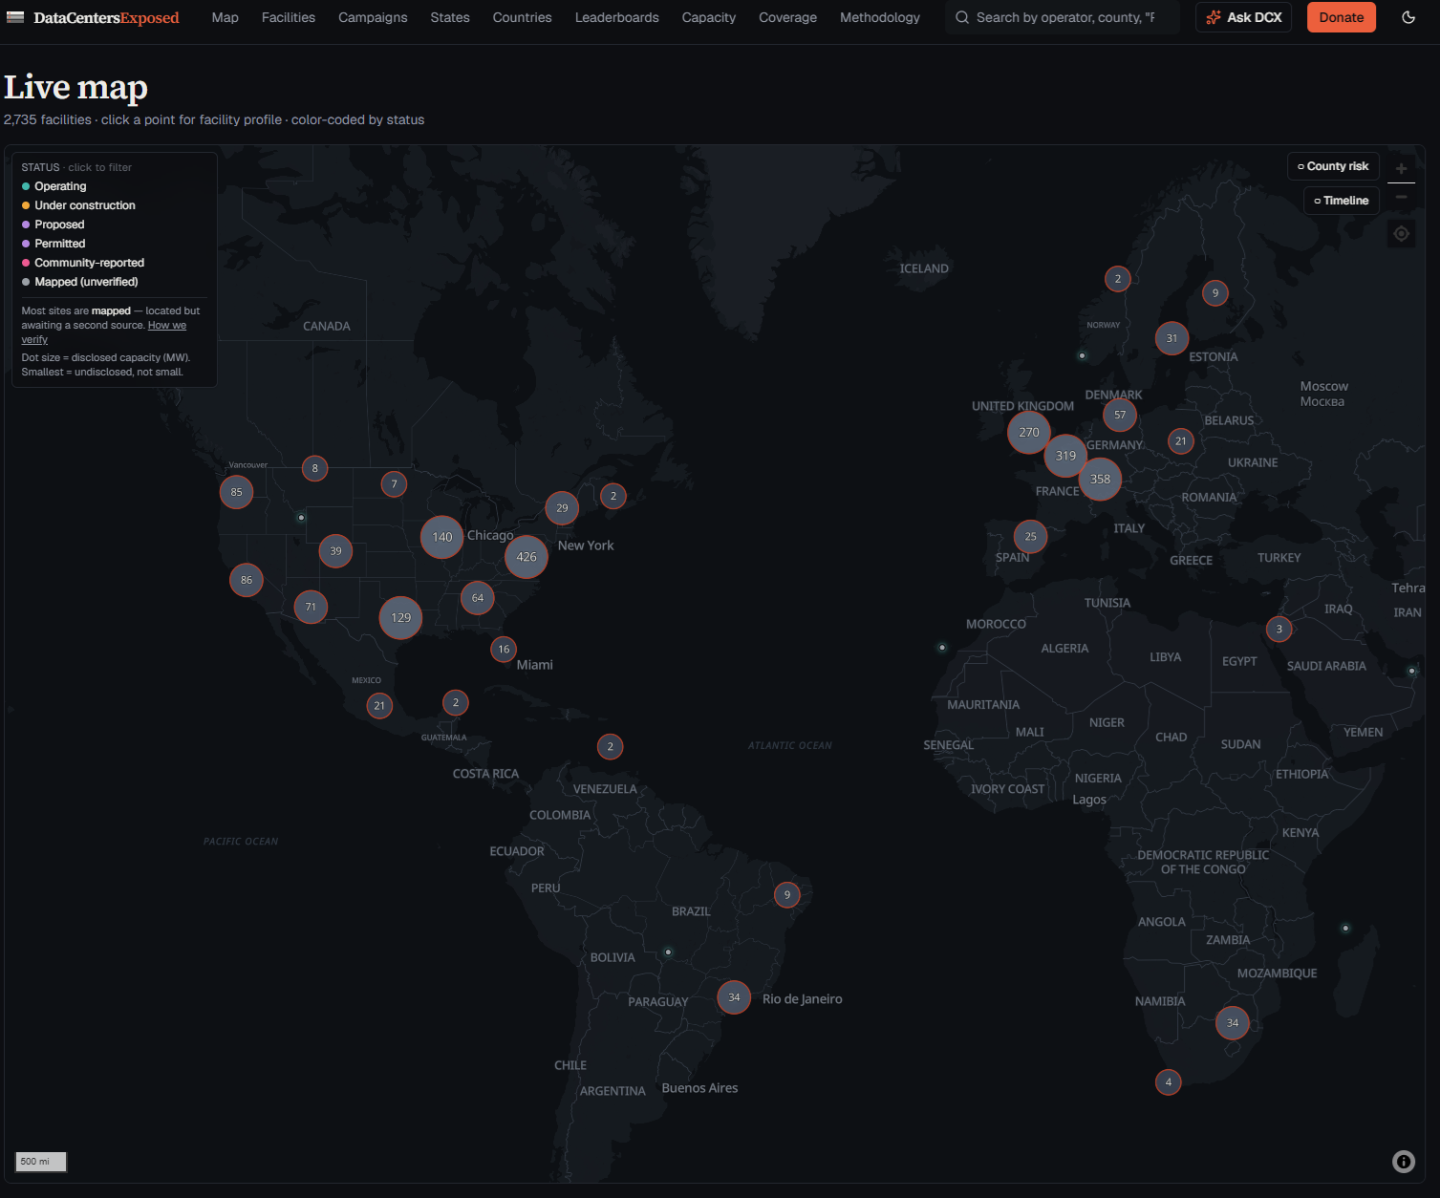Click the locate me crosshair icon

click(x=1401, y=234)
